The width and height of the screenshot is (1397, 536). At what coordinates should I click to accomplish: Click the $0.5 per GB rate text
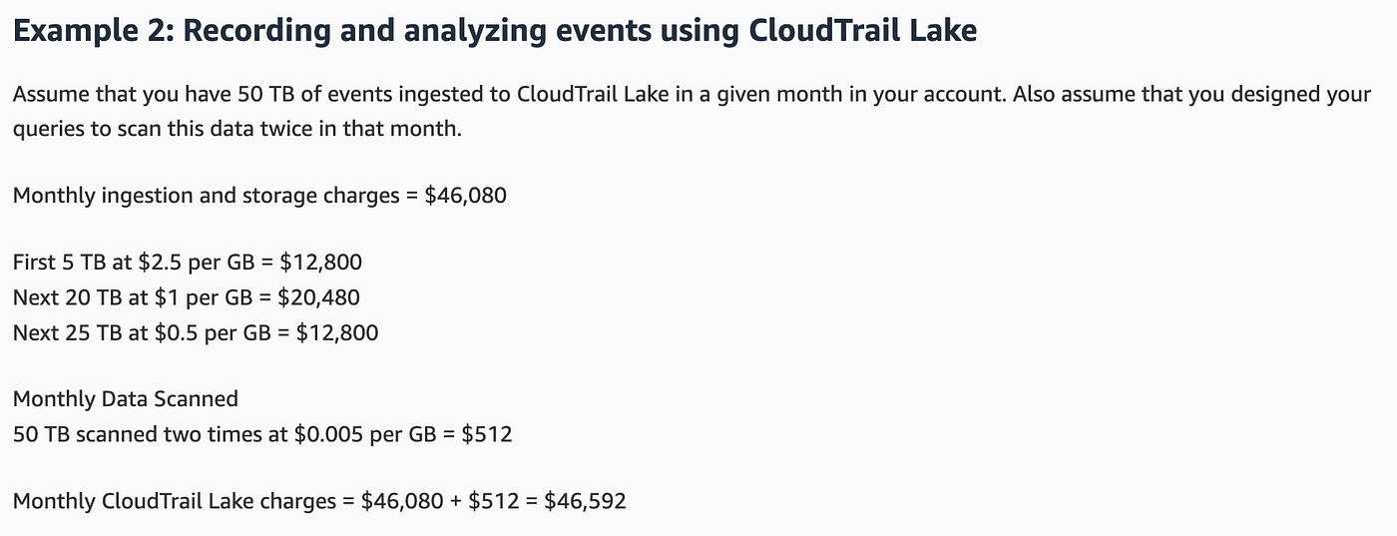(214, 332)
